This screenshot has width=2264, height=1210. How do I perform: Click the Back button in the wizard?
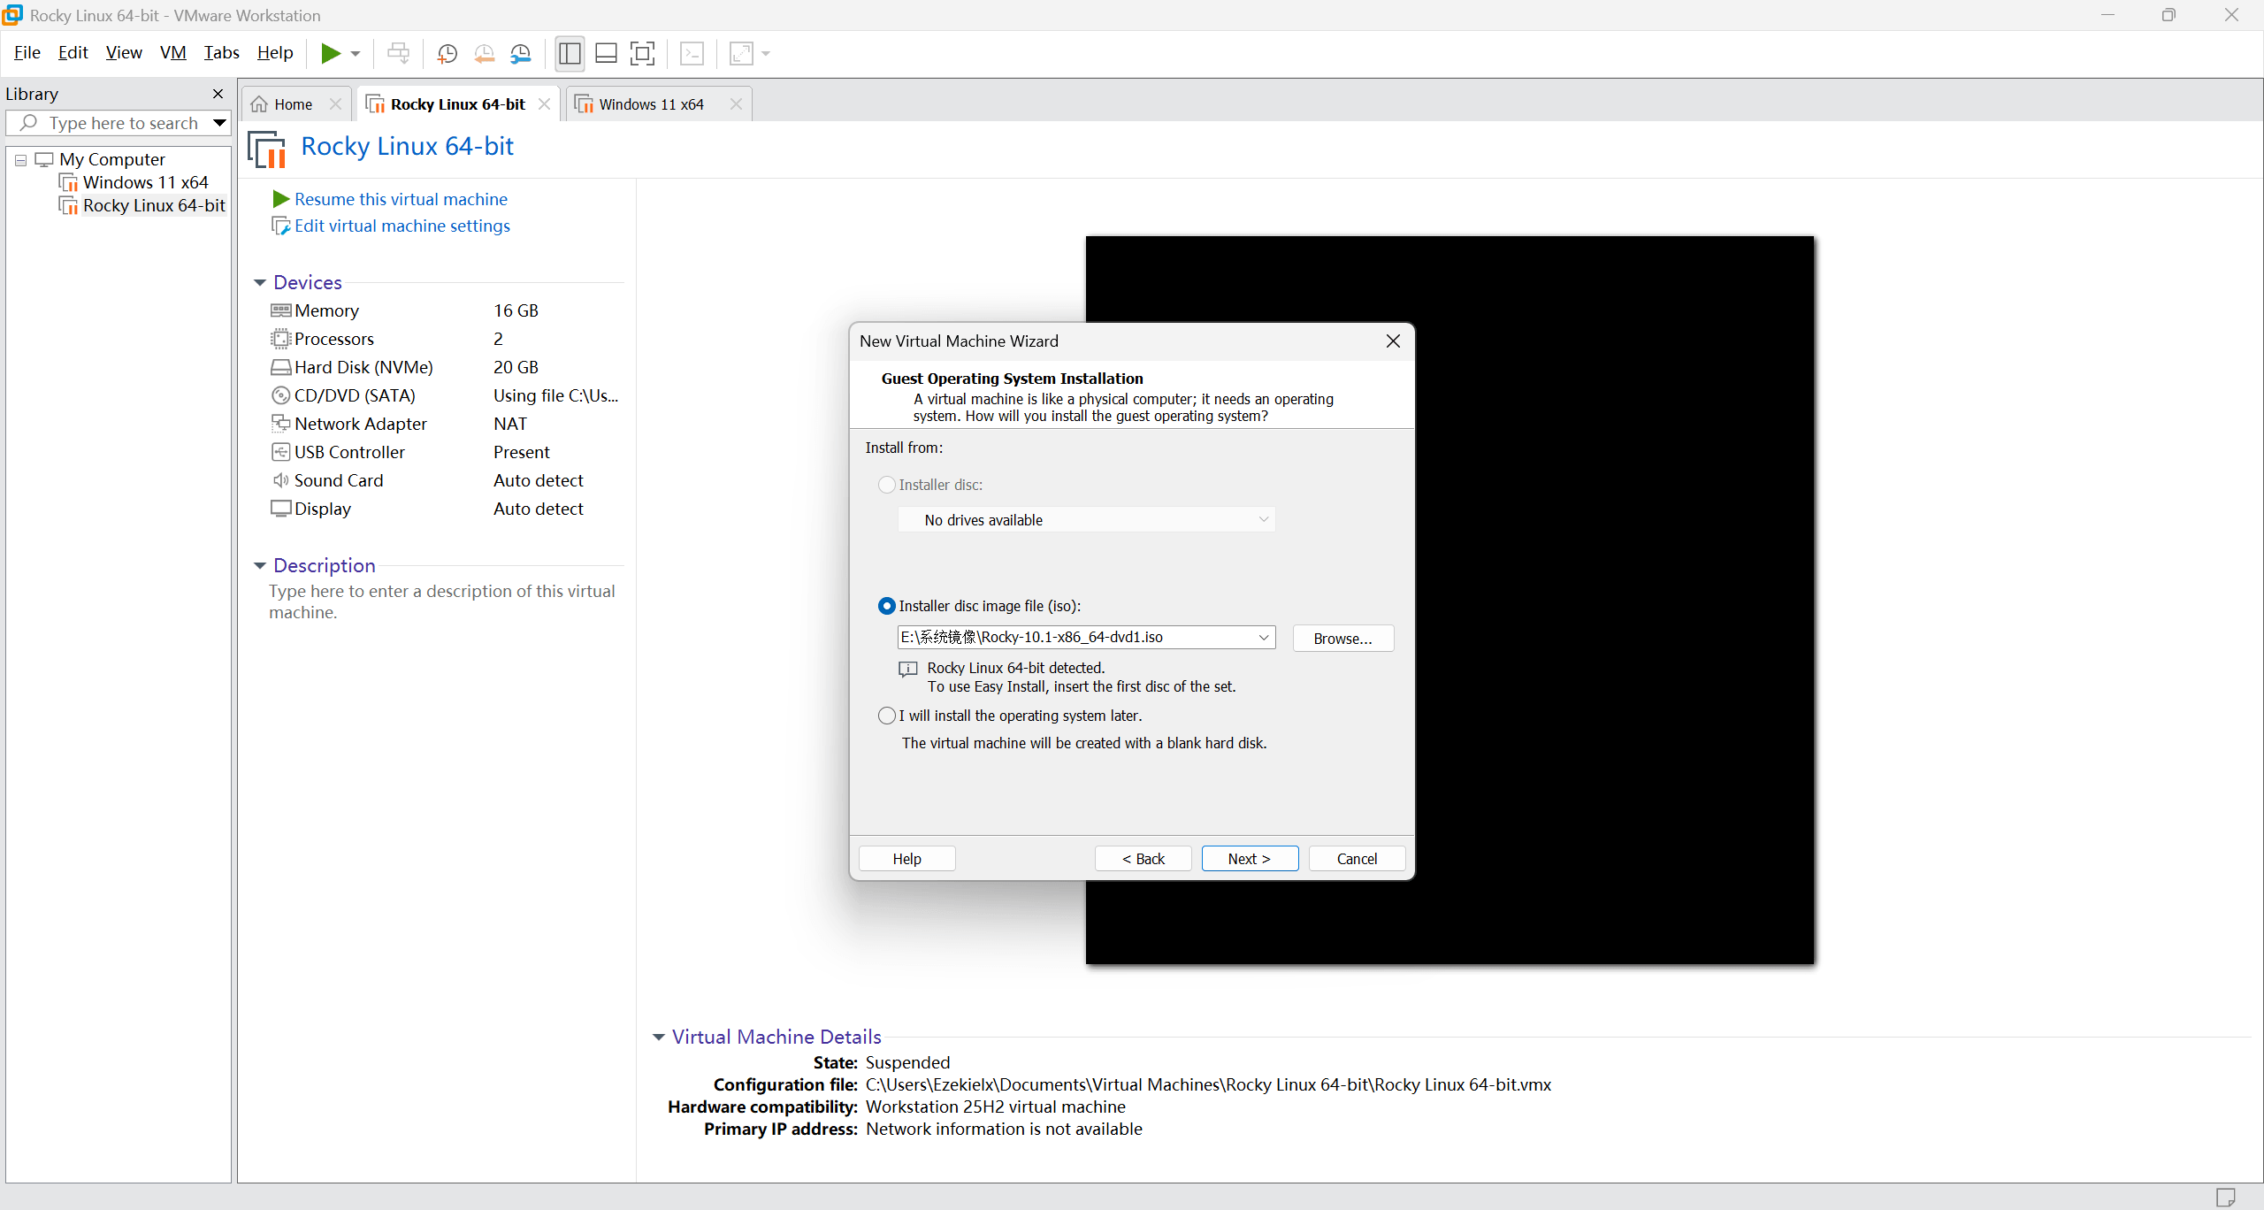tap(1143, 859)
